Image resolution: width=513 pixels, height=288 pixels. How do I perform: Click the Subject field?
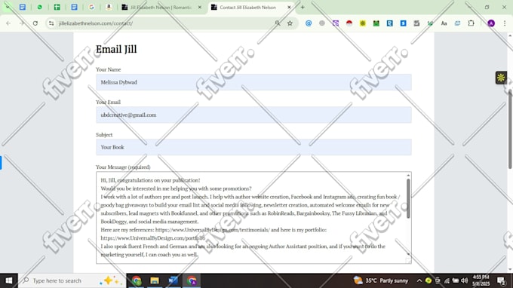[253, 147]
